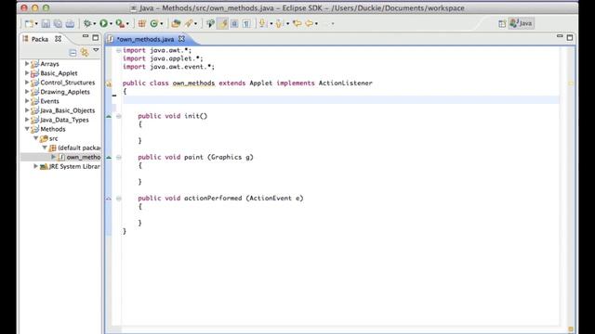Open Previous Annotation dropdown arrow
The height and width of the screenshot is (334, 595).
(287, 24)
